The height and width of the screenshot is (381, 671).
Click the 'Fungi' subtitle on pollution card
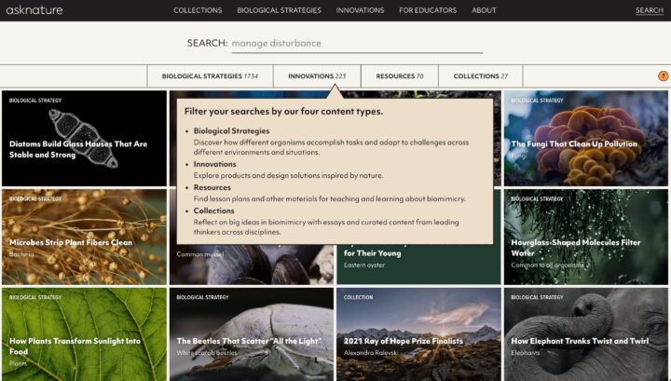(519, 156)
